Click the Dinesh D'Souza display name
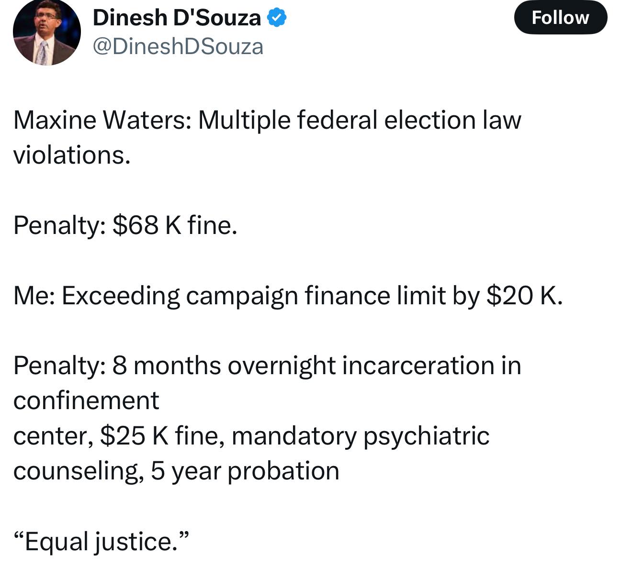Viewport: 632px width, 578px height. coord(177,18)
